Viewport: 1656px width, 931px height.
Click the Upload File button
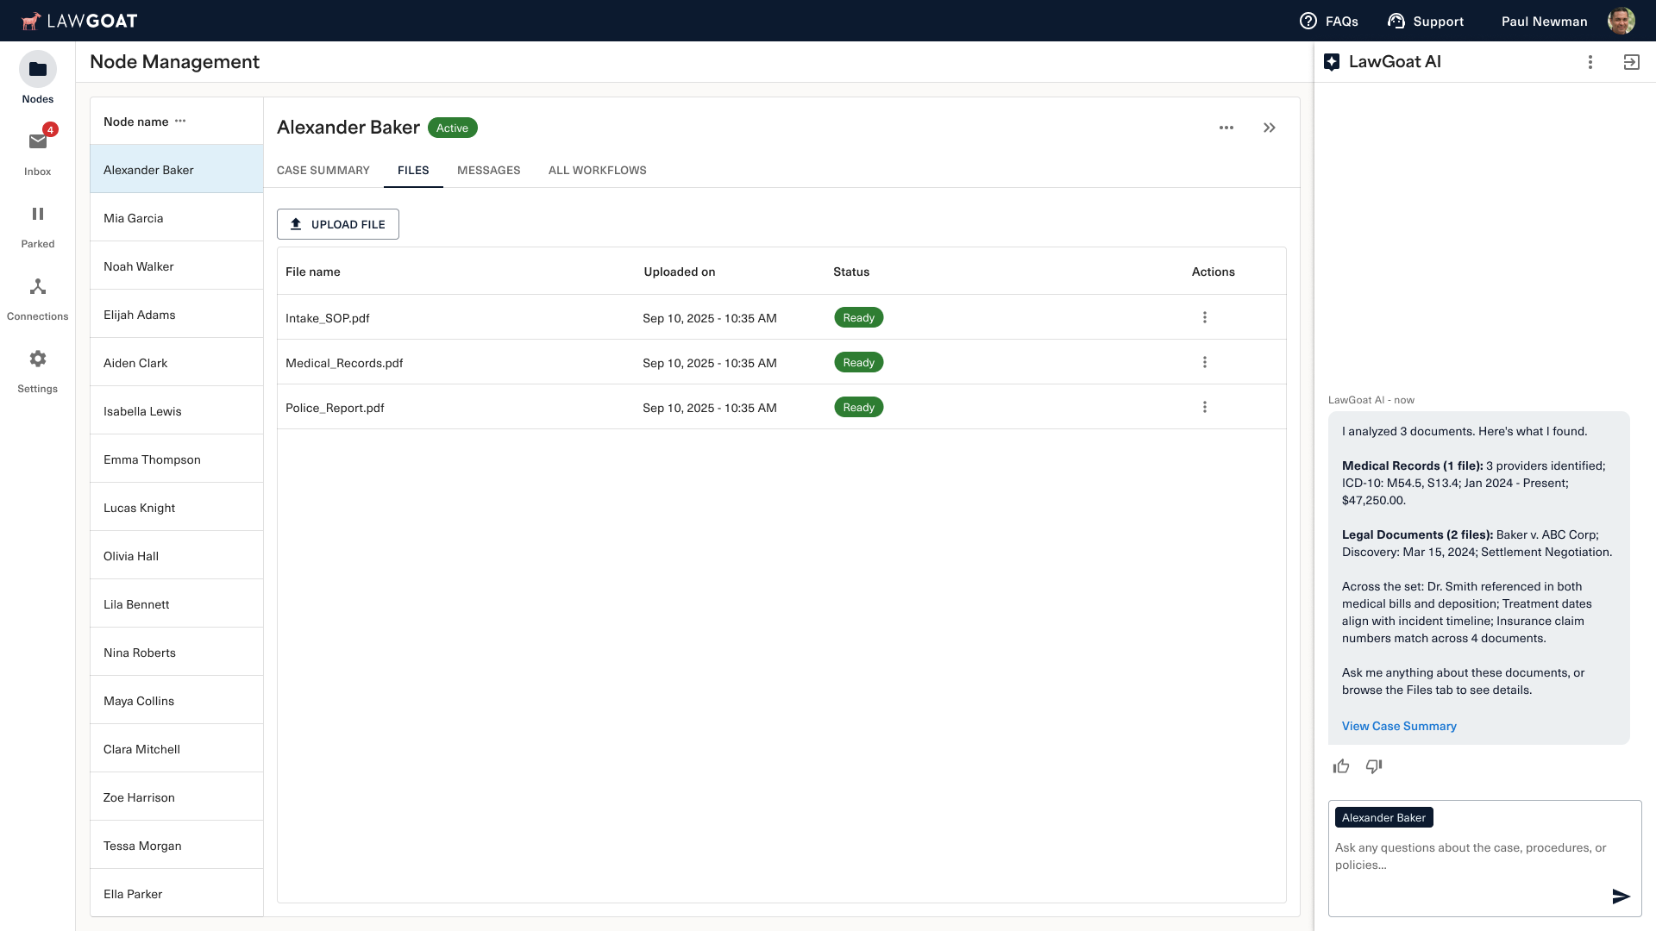(x=338, y=224)
